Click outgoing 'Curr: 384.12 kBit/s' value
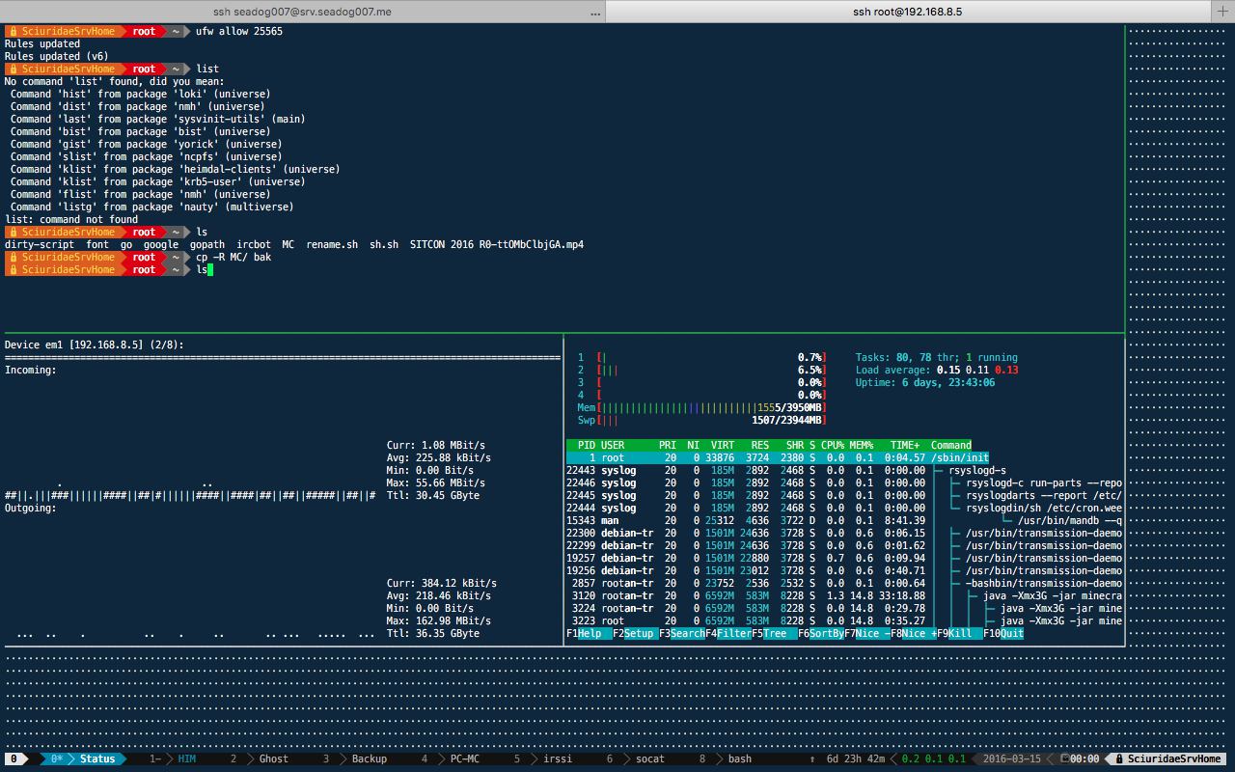 442,584
